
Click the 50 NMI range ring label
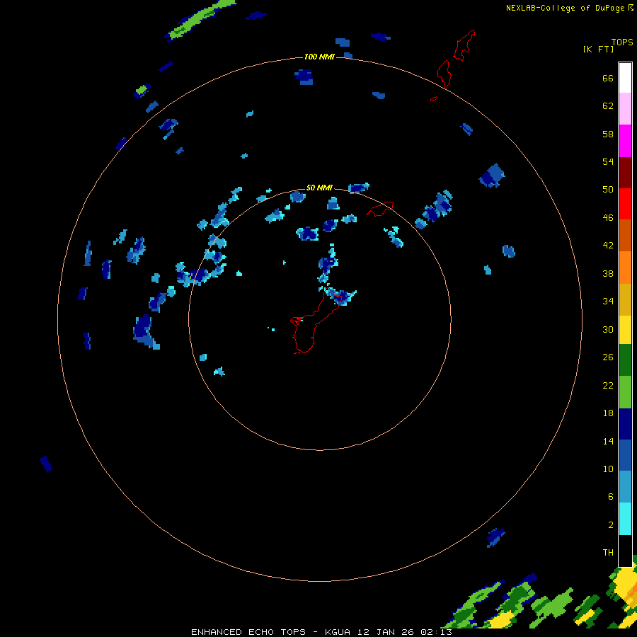pos(319,188)
